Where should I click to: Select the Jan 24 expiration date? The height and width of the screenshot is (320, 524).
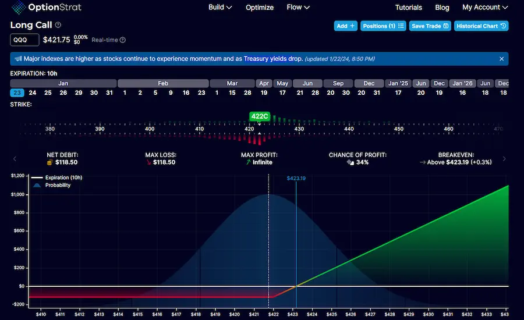tap(33, 93)
